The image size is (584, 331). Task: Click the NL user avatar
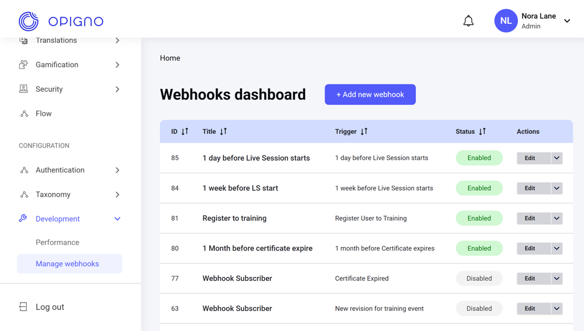506,21
